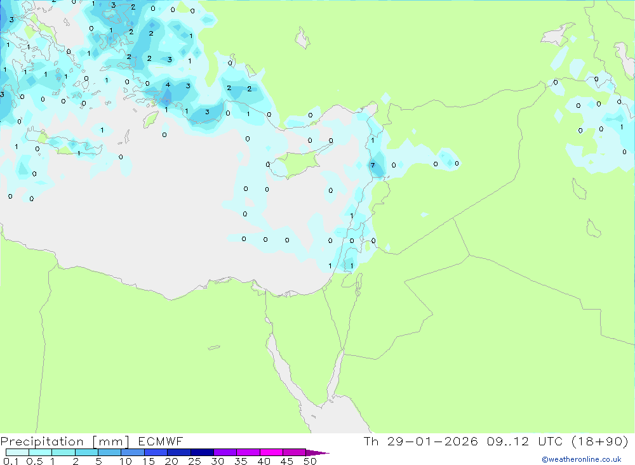Pick the 25–30 mm navy legend swatch

[x=202, y=452]
